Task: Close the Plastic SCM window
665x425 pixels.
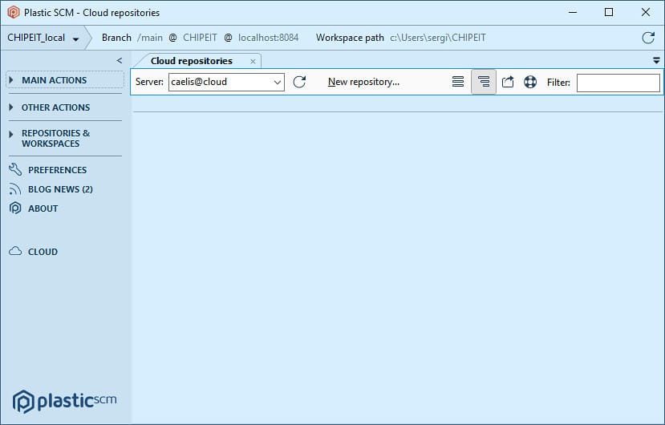Action: coord(646,12)
